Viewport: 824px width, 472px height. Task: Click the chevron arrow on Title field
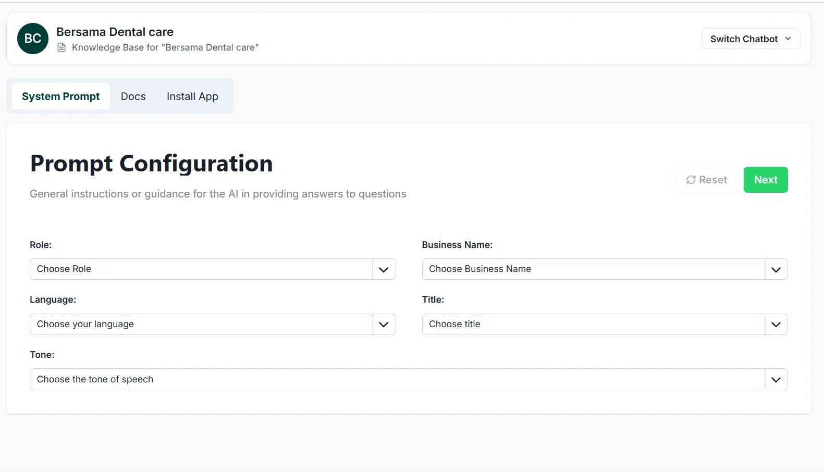pos(776,325)
